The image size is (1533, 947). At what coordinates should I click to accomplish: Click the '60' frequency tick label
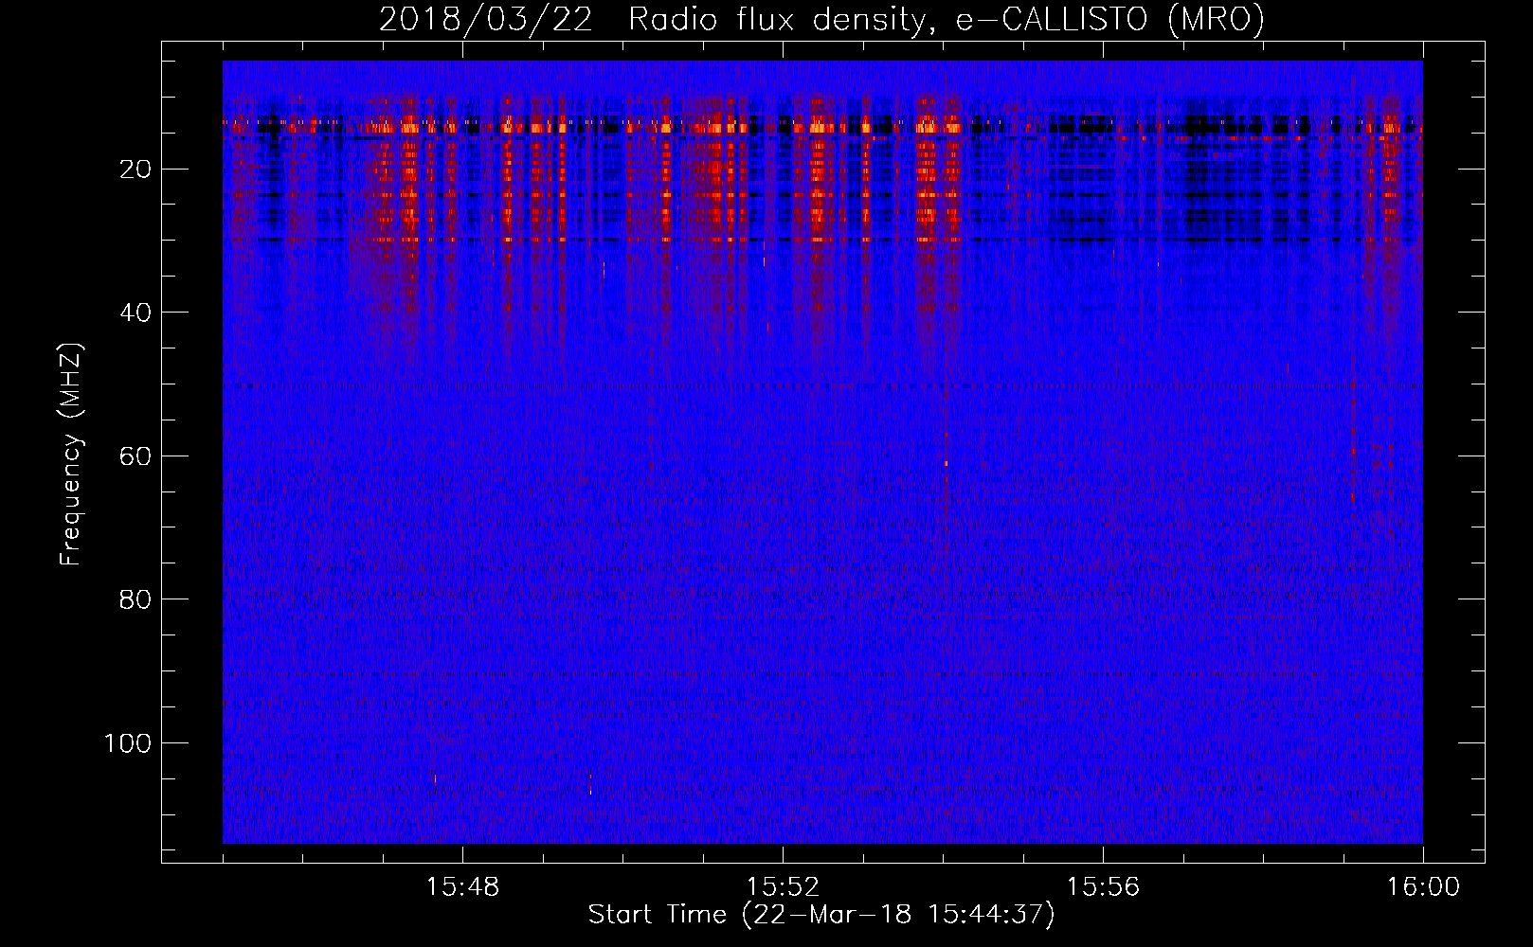(x=135, y=456)
